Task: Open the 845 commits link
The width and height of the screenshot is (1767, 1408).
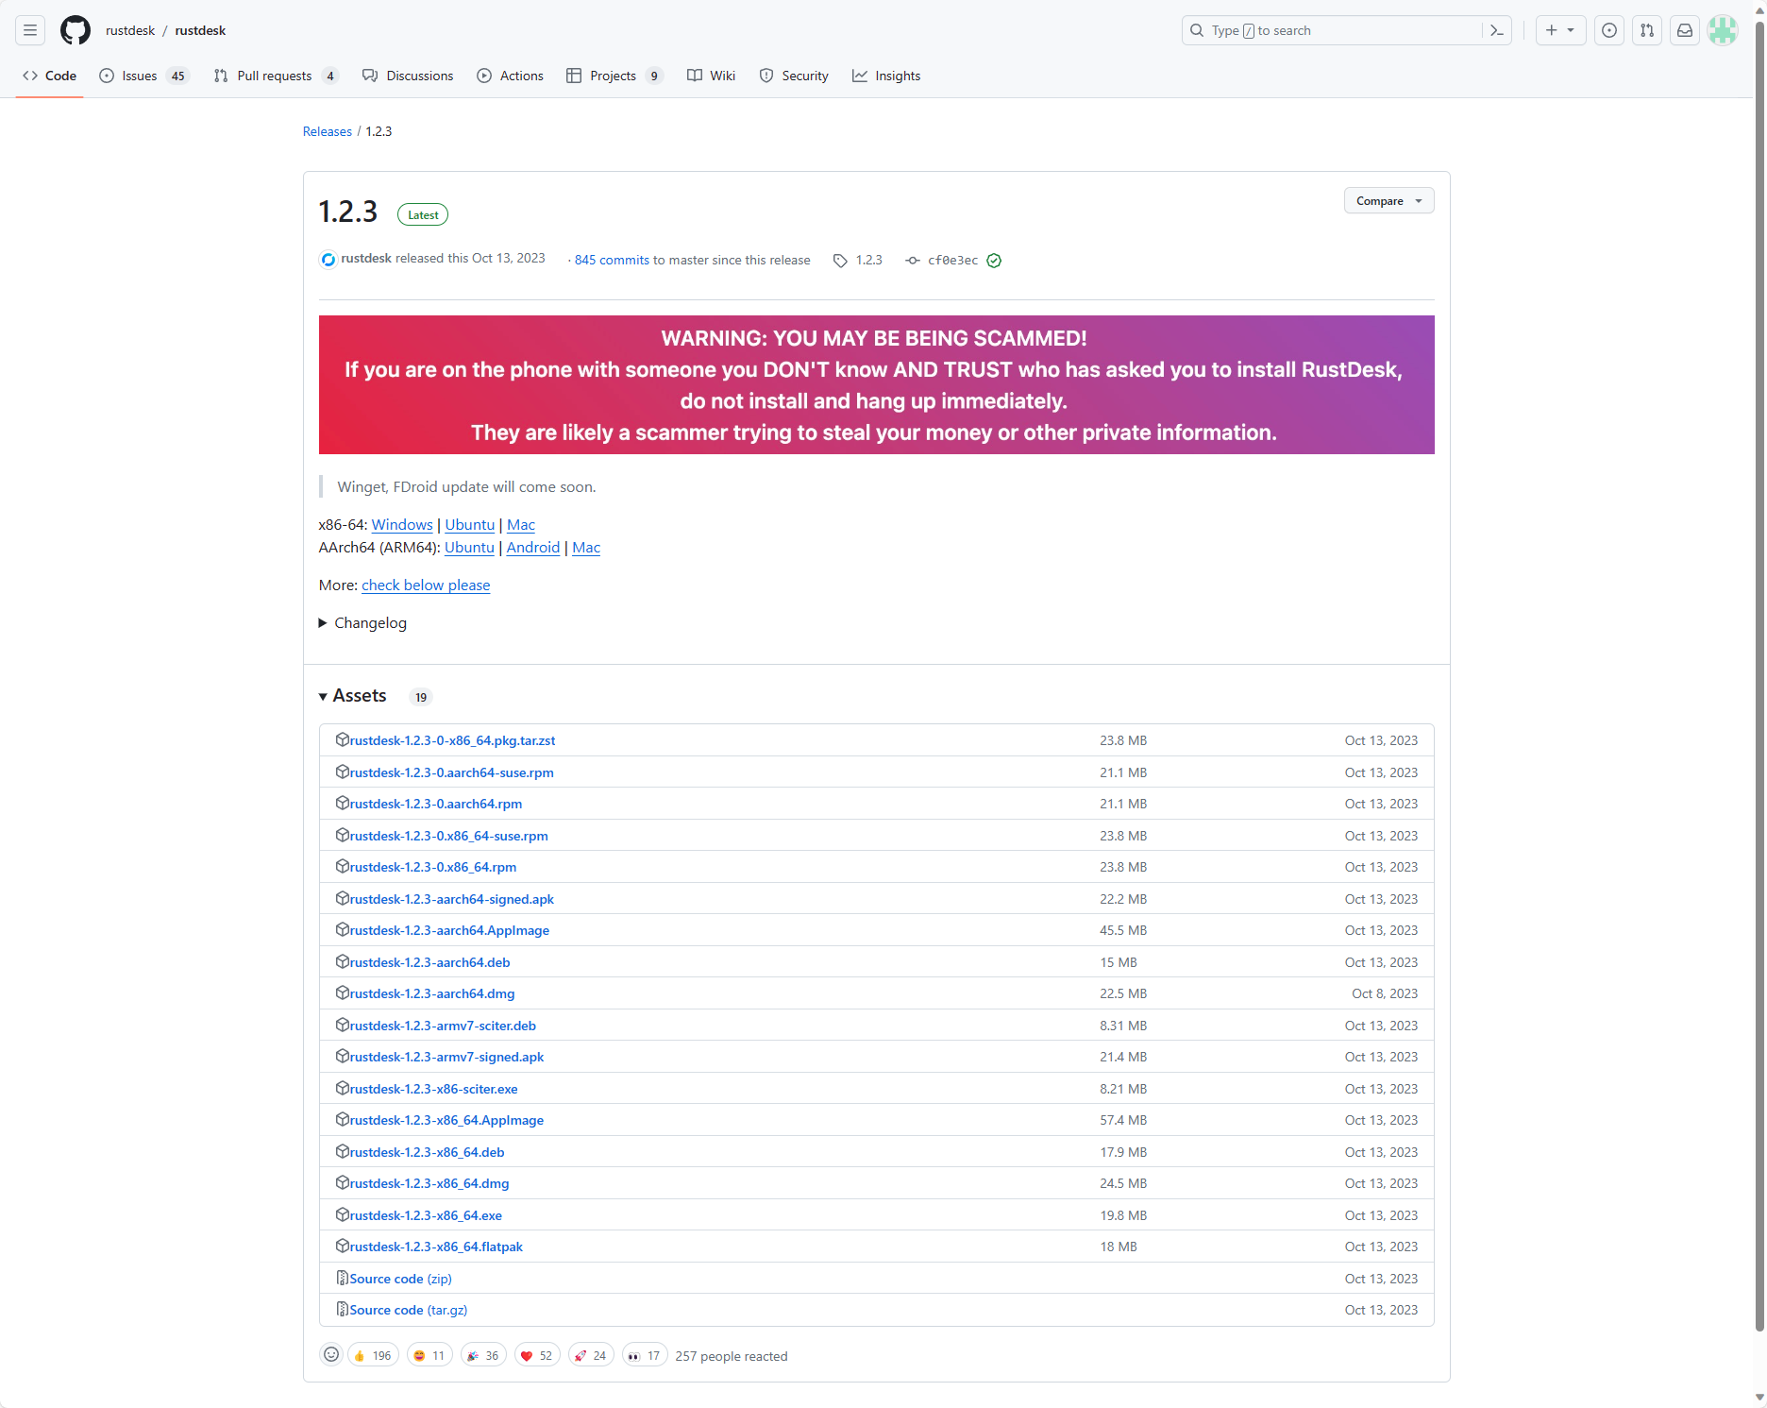Action: [x=612, y=260]
